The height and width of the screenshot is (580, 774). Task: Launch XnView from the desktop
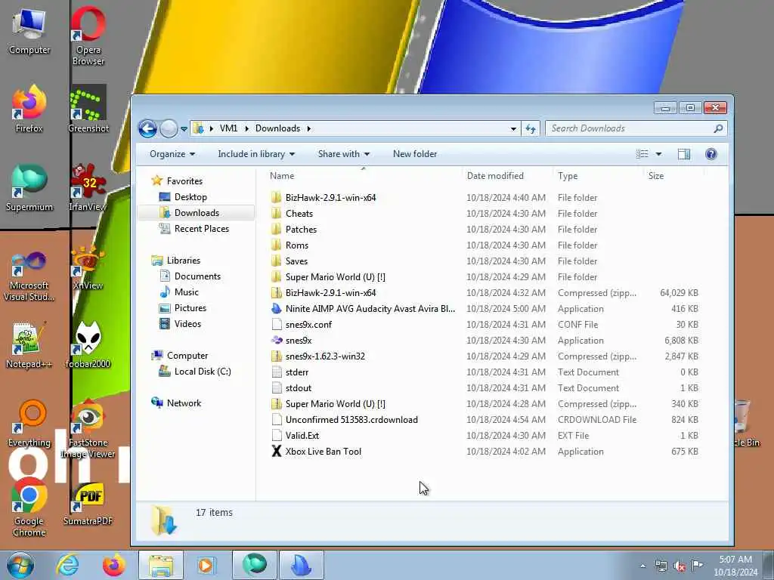pos(88,269)
